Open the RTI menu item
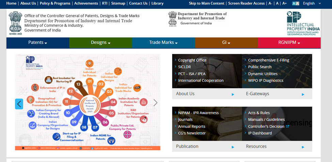This screenshot has height=162, width=332. pyautogui.click(x=105, y=3)
